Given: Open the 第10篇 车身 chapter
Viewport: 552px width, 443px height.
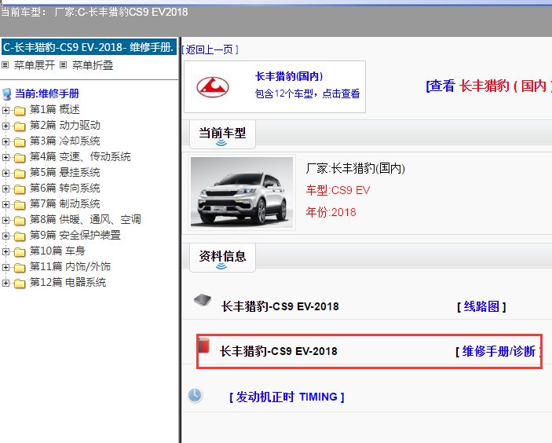Looking at the screenshot, I should (x=57, y=251).
